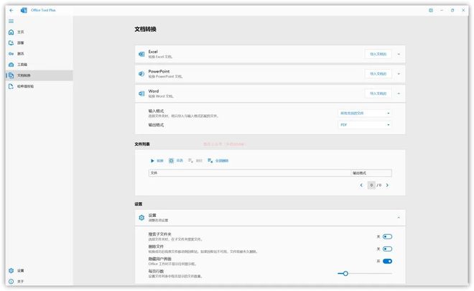This screenshot has height=291, width=474.
Task: Expand the Excel conversion section
Action: coord(399,54)
